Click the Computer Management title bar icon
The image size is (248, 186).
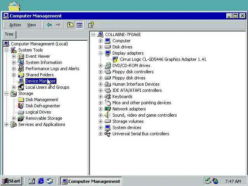click(x=6, y=16)
